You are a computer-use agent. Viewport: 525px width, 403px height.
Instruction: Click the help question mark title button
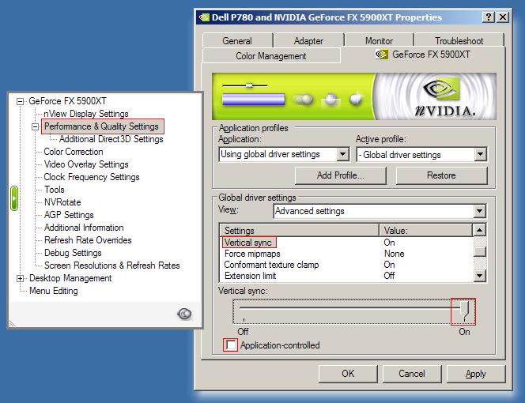pyautogui.click(x=489, y=17)
